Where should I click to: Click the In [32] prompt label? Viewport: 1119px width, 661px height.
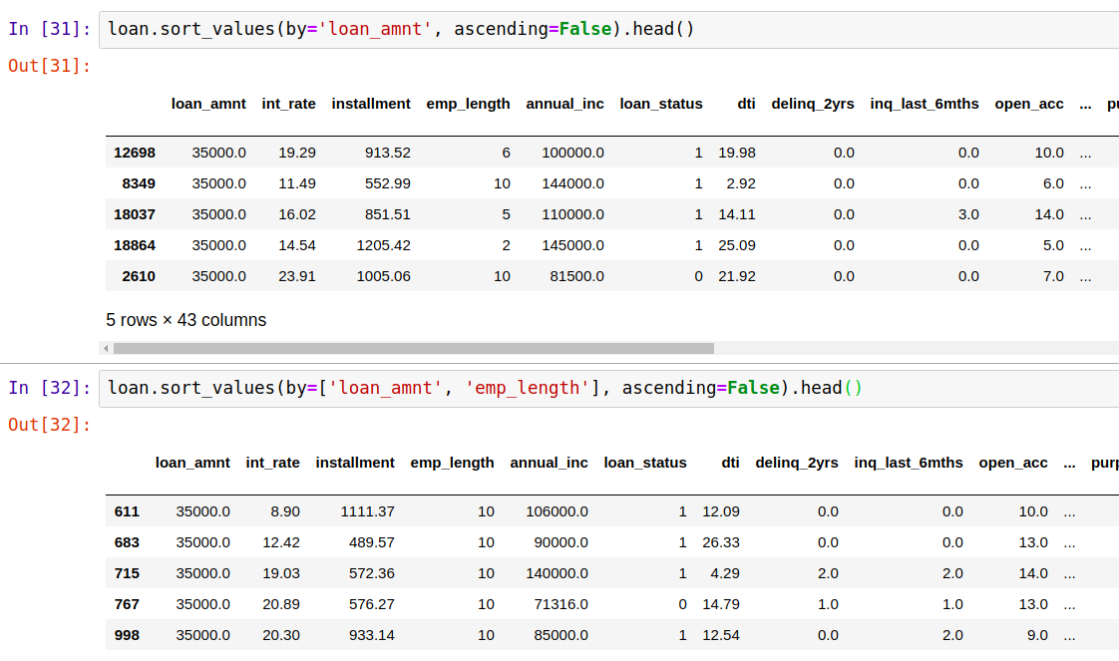[x=49, y=388]
